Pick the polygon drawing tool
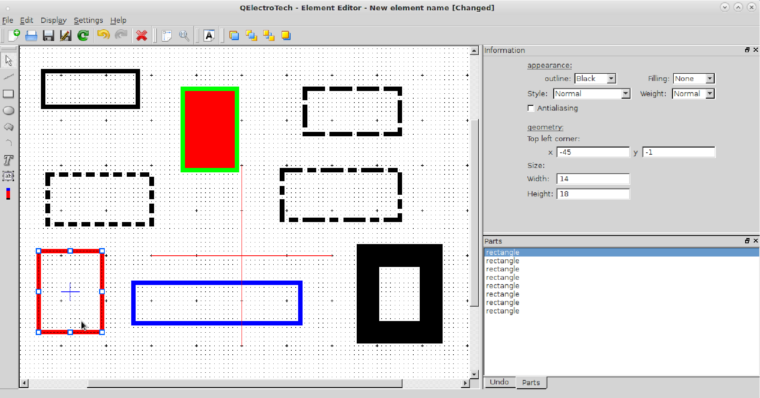The height and width of the screenshot is (398, 760). pyautogui.click(x=8, y=127)
